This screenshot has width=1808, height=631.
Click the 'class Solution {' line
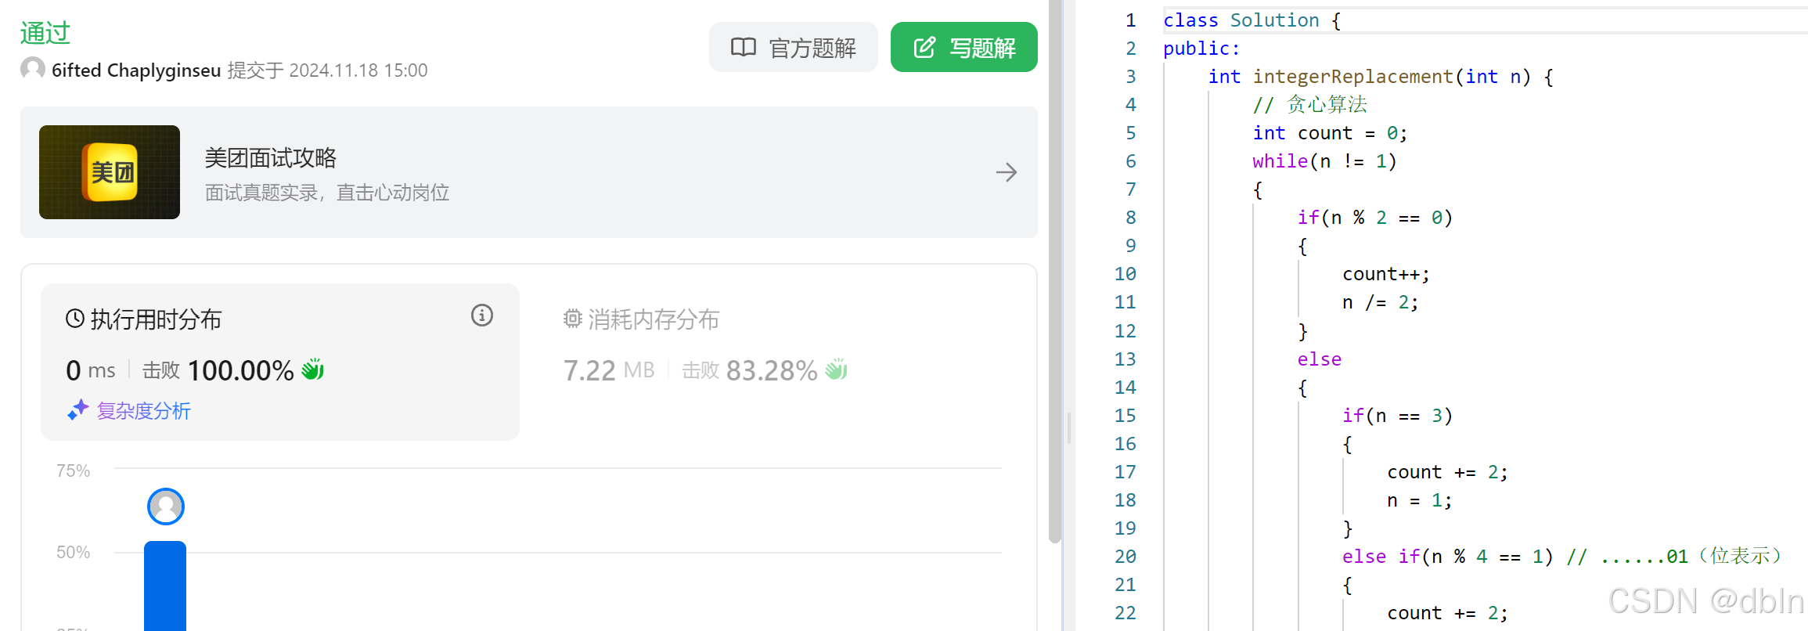click(x=1252, y=20)
